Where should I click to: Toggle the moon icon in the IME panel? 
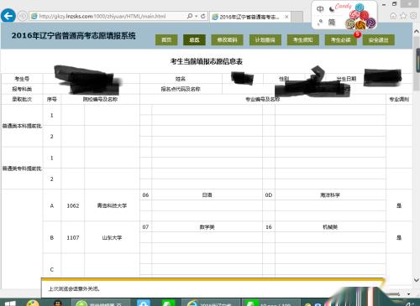pyautogui.click(x=332, y=9)
